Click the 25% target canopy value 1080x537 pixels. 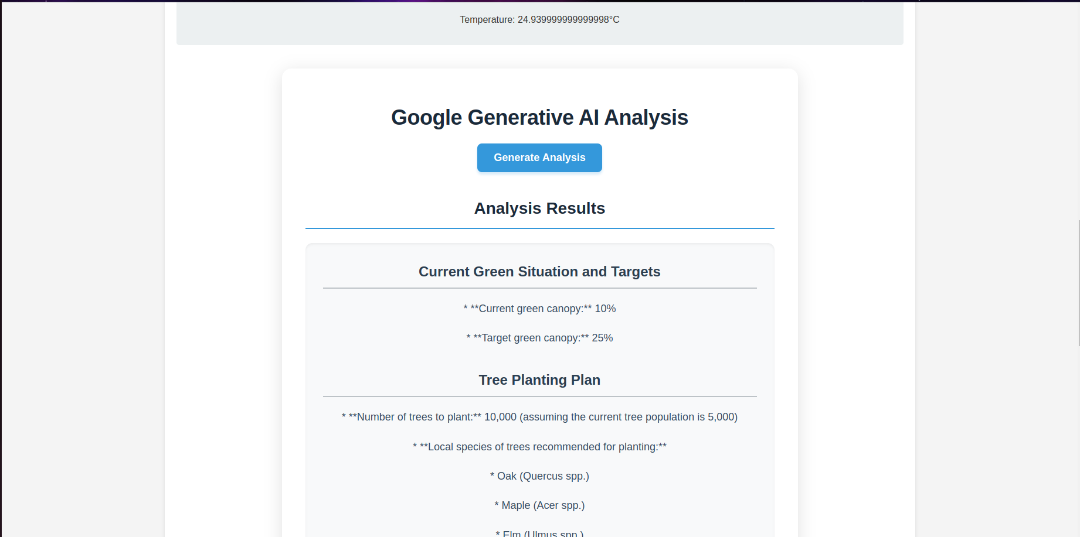[x=602, y=338]
